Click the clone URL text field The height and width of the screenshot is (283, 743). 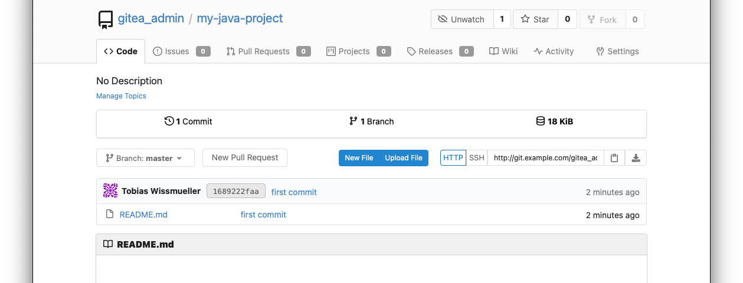coord(545,158)
